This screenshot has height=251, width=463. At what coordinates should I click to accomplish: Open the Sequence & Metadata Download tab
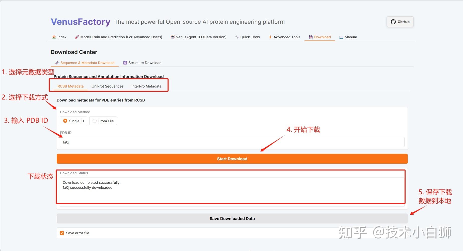click(x=85, y=62)
